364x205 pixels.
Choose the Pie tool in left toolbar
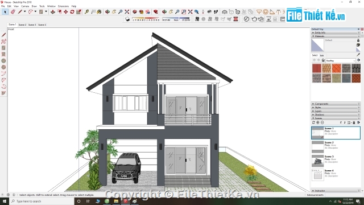point(3,93)
